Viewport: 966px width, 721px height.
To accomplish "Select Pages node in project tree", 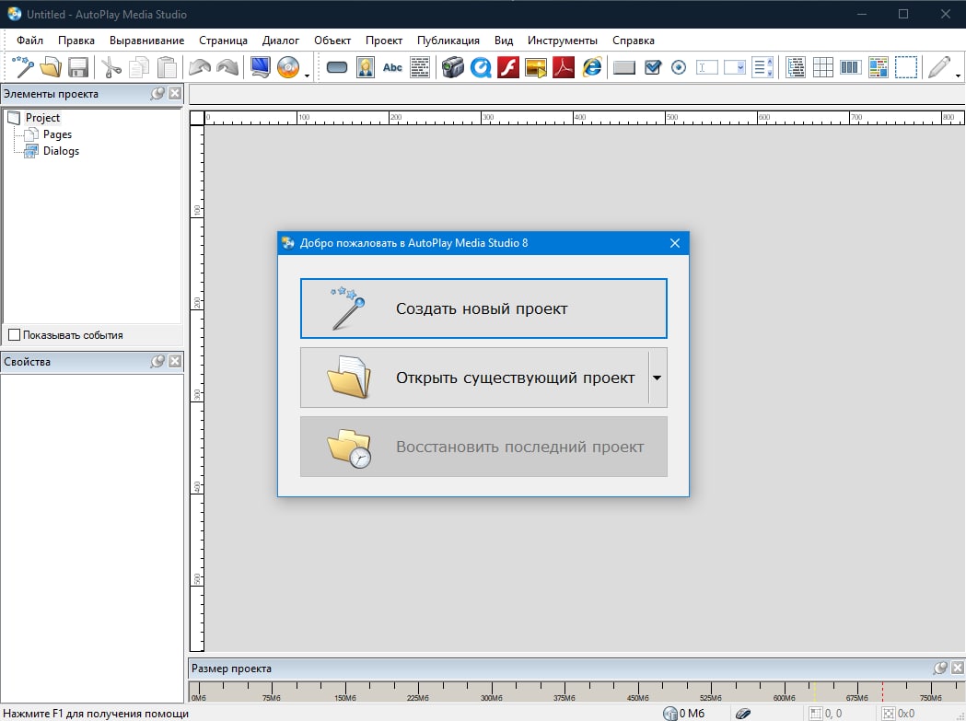I will point(57,134).
